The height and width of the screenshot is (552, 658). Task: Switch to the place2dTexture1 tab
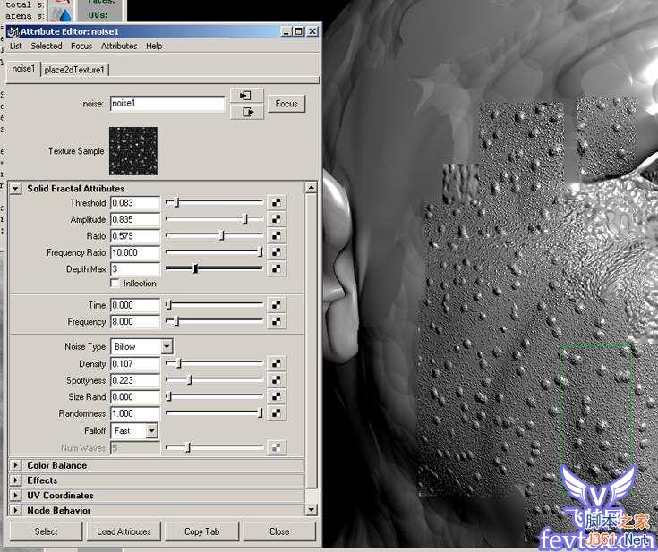tap(74, 70)
